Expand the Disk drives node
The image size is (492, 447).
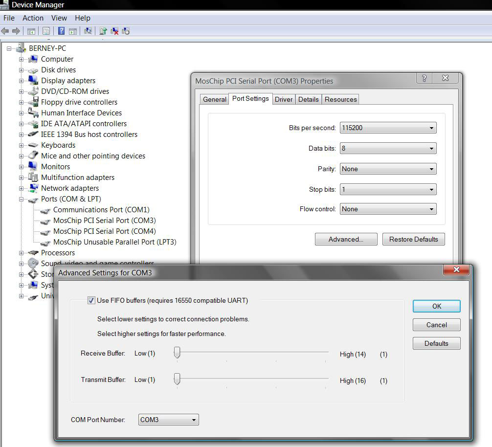[x=21, y=69]
